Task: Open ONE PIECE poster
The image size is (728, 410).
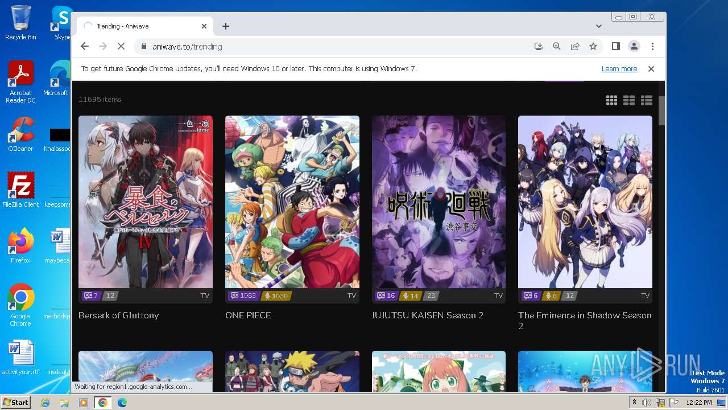Action: point(292,202)
